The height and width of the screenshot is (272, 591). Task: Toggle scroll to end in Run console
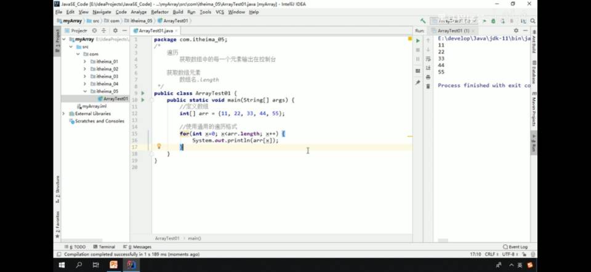coord(428,68)
